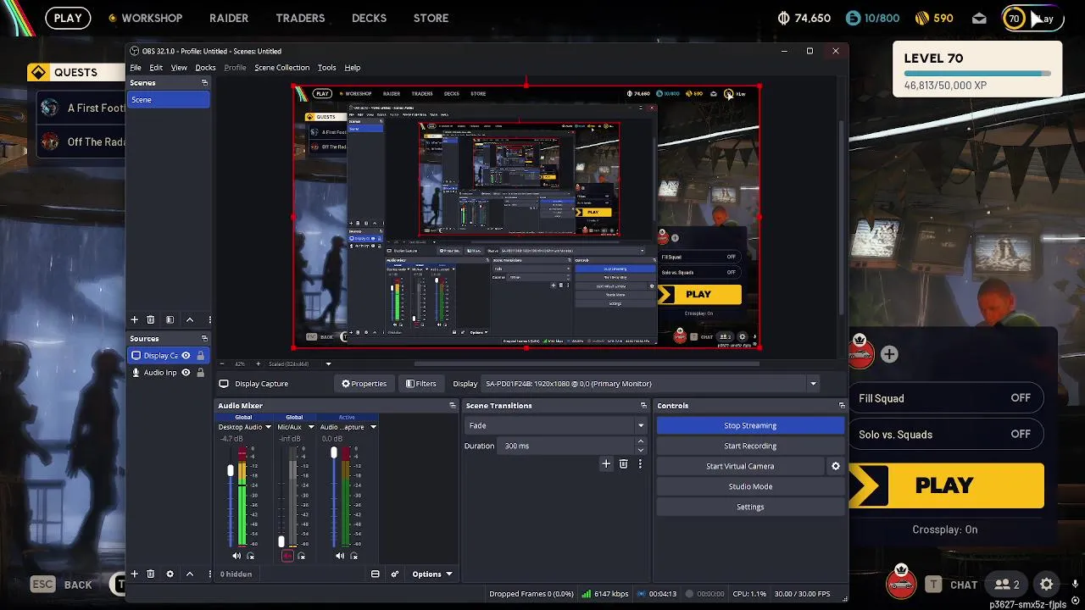Remove selected scene with trash icon
The height and width of the screenshot is (610, 1085).
(151, 319)
